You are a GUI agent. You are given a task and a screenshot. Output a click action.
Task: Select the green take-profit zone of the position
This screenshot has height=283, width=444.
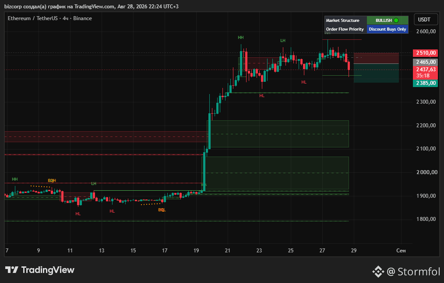coord(376,73)
